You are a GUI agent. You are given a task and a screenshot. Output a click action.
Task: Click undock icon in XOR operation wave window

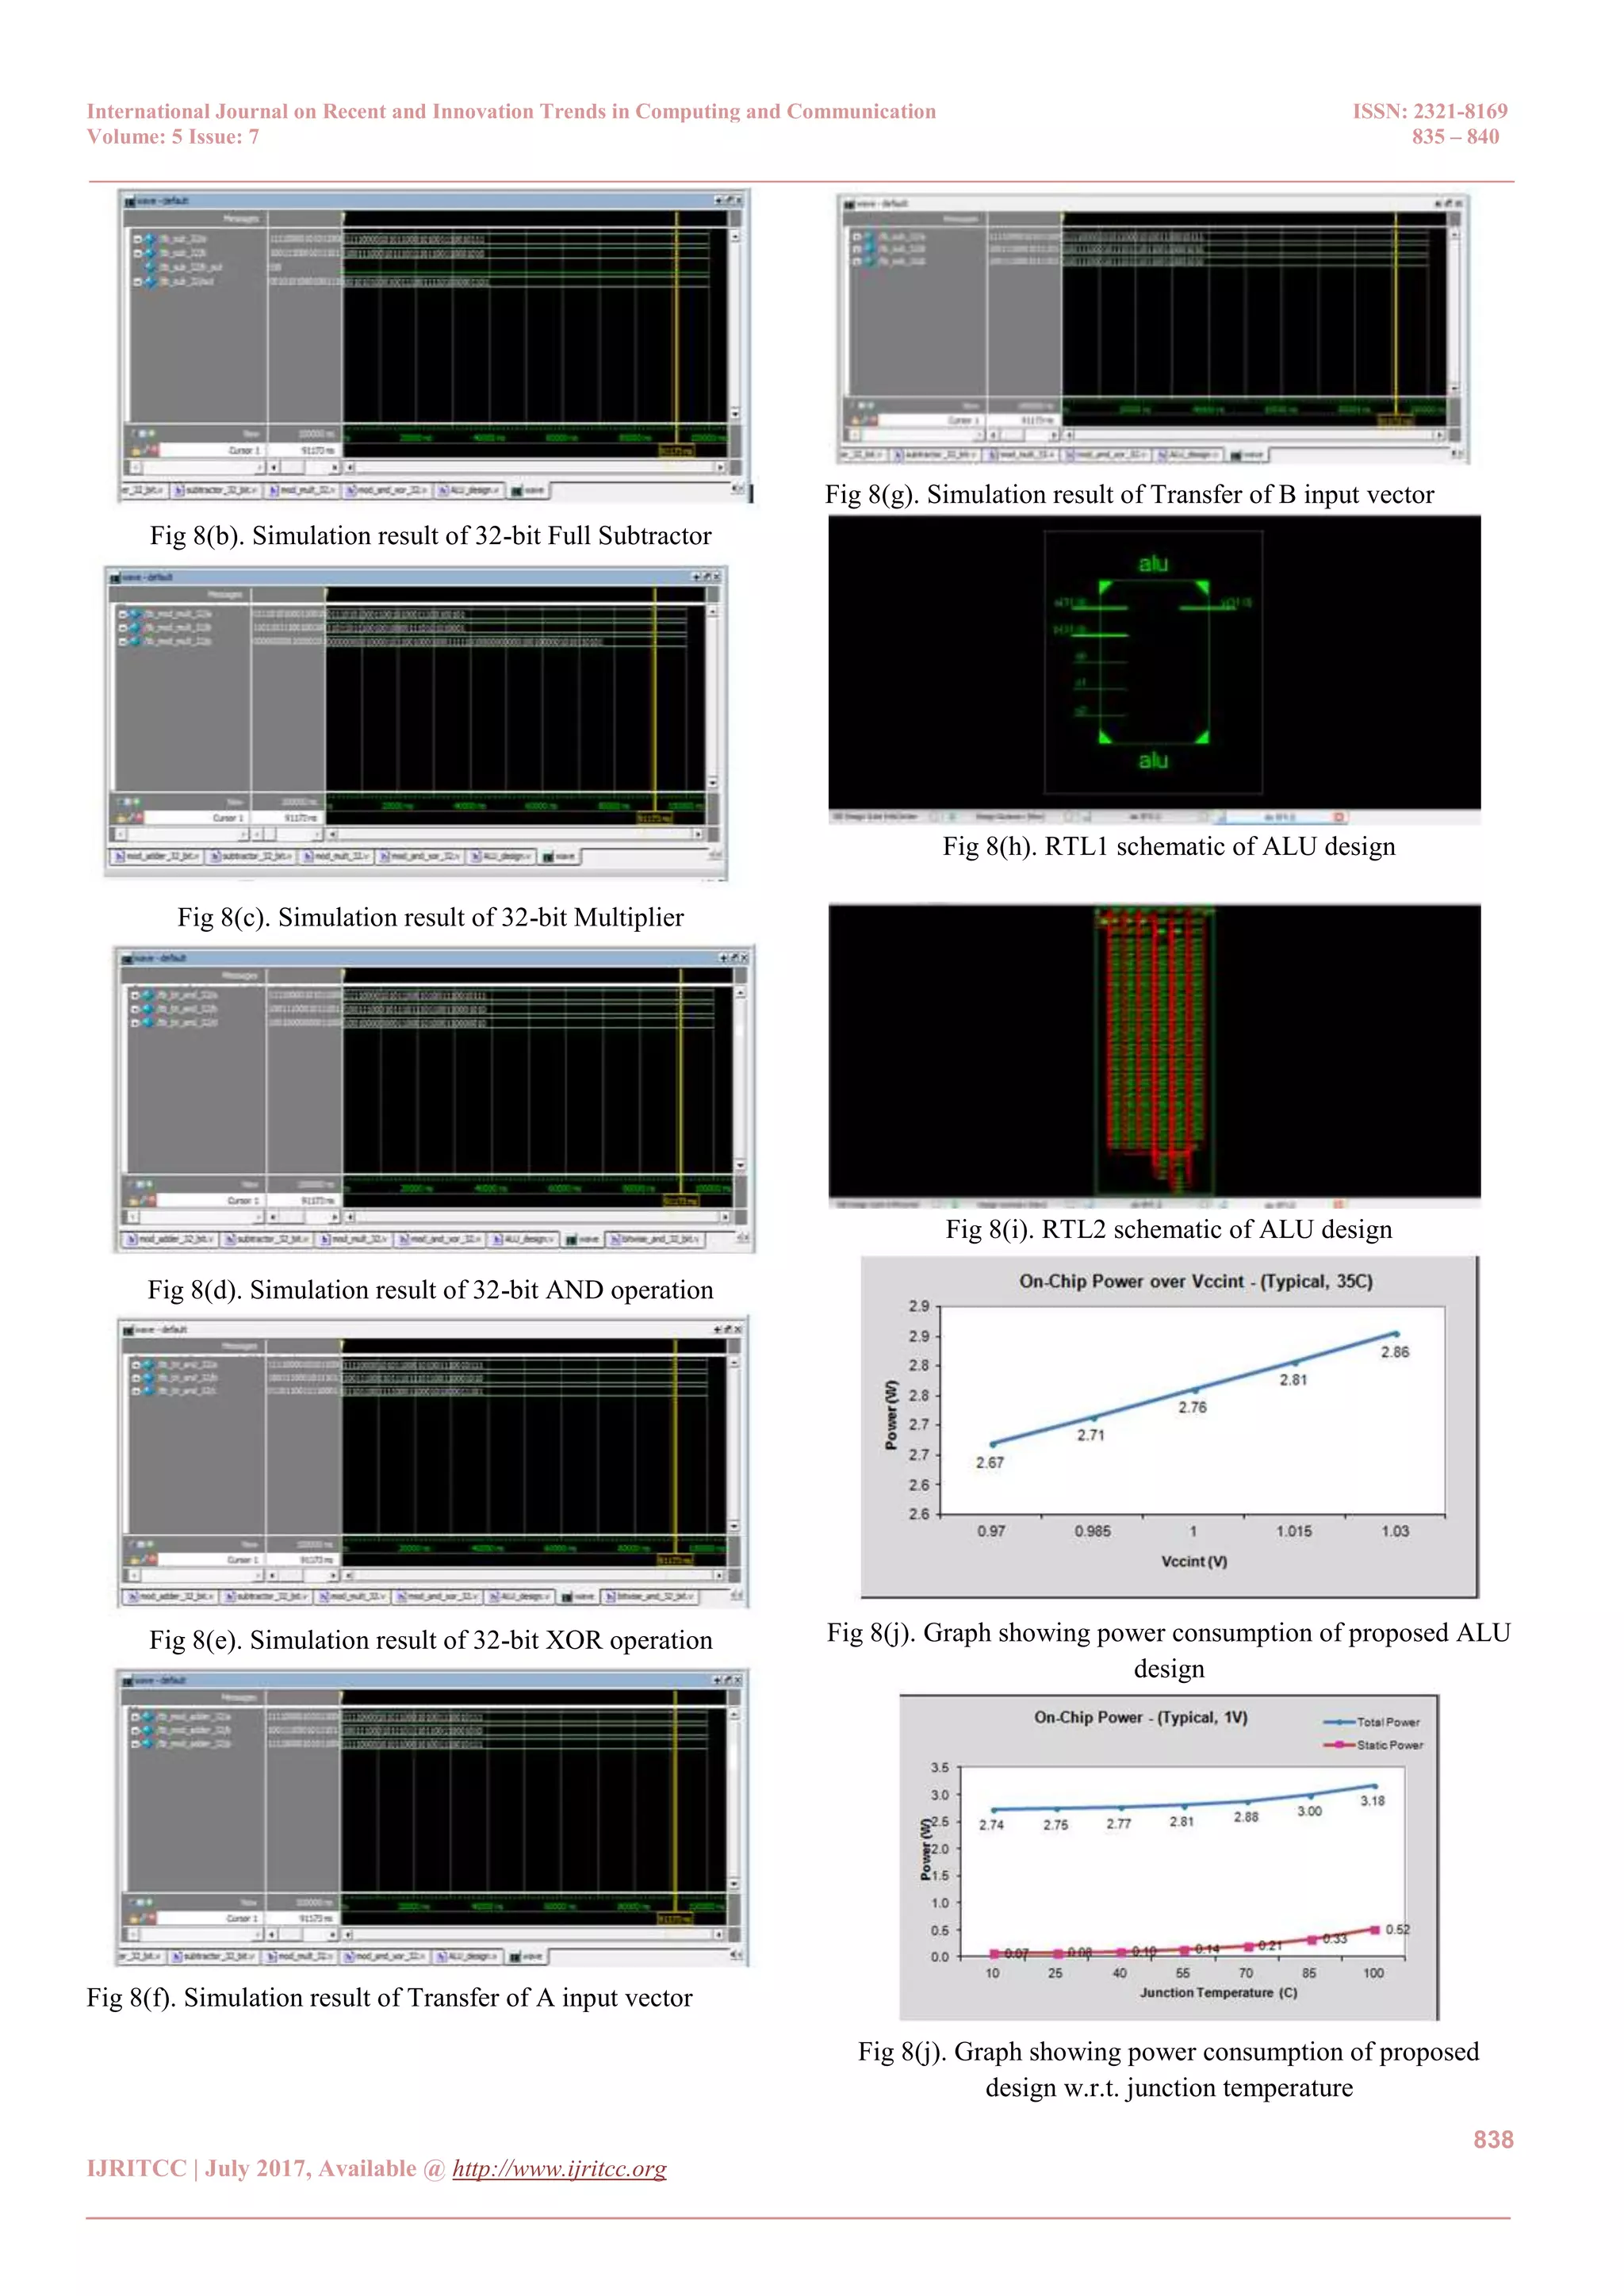click(729, 1329)
